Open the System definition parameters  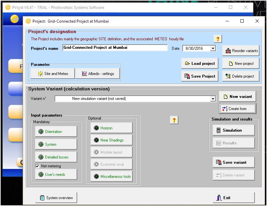pos(56,144)
